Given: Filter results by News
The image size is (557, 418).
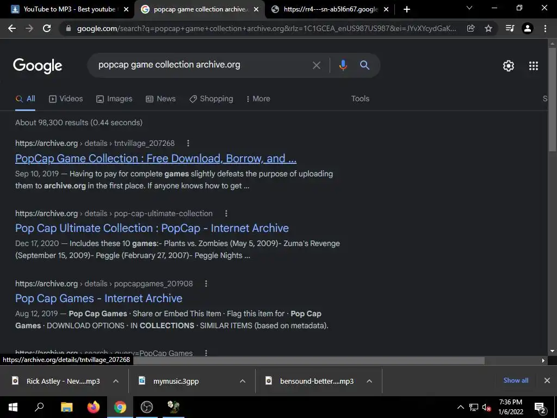Looking at the screenshot, I should [x=160, y=99].
